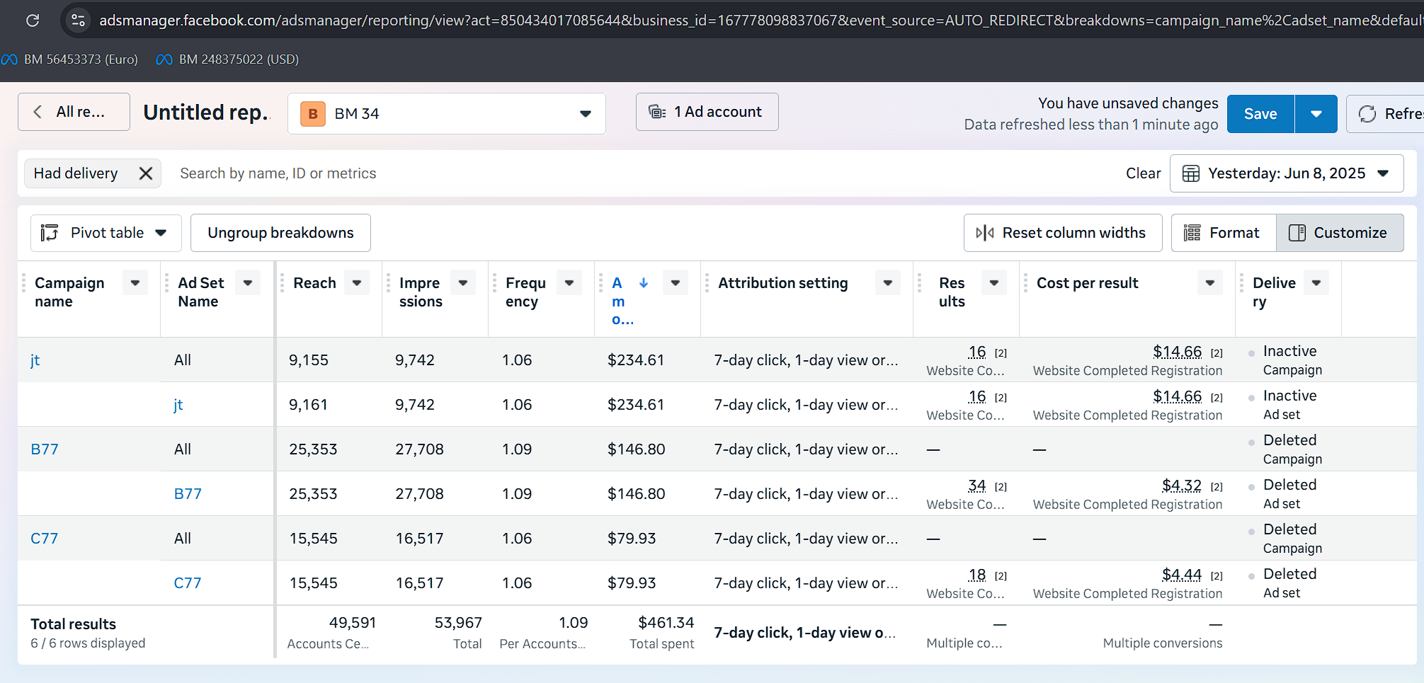Click the back arrow to All reports
This screenshot has width=1424, height=683.
pos(38,112)
